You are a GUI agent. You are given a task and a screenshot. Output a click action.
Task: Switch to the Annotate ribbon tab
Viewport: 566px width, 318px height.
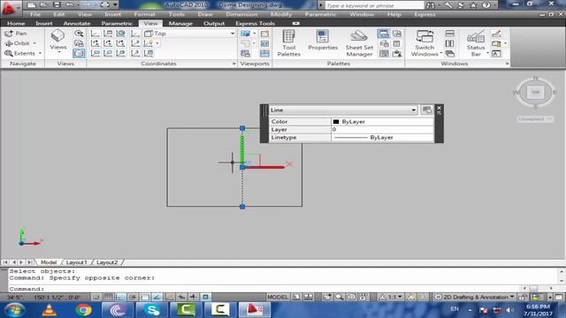click(x=77, y=24)
